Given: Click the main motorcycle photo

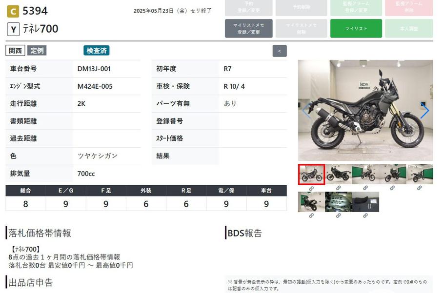Looking at the screenshot, I should tap(365, 111).
